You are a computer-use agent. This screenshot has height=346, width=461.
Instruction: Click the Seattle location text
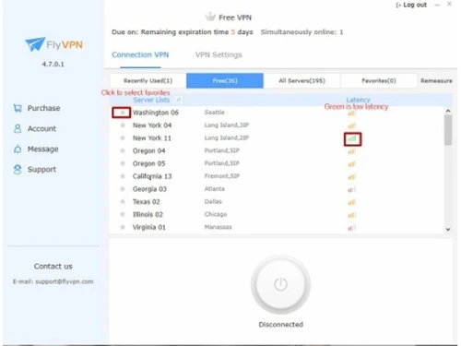point(215,113)
